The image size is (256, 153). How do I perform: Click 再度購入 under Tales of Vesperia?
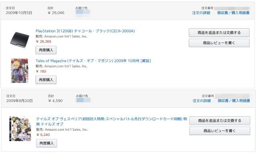(46, 143)
